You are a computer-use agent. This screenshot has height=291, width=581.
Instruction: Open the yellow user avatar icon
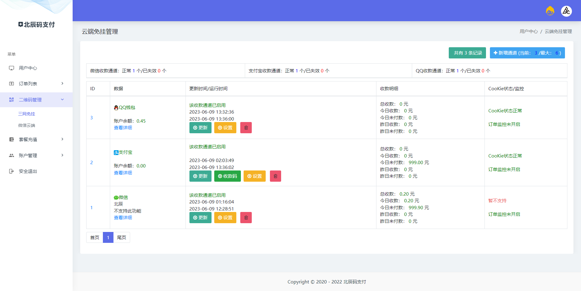[550, 11]
